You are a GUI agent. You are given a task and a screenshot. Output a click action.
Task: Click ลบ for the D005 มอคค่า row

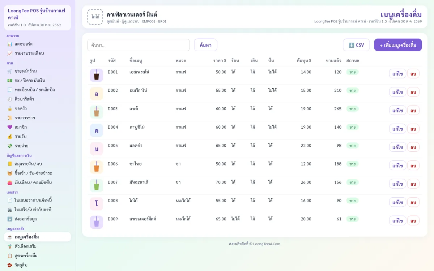coord(413,147)
